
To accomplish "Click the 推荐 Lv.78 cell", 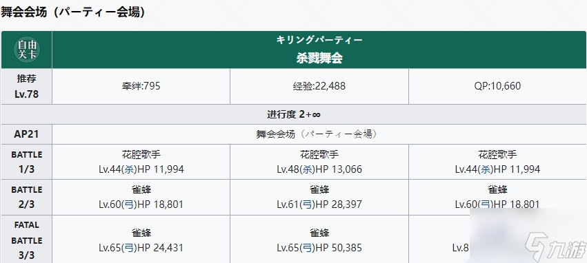I will coord(27,86).
